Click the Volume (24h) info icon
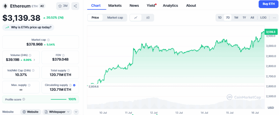Screen dimensions: 279x115 click(30, 55)
